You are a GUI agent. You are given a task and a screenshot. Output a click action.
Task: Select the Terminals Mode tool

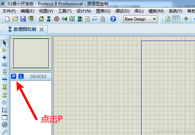[x=5, y=95]
